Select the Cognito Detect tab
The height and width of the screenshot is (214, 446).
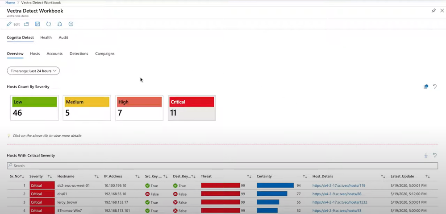click(20, 37)
